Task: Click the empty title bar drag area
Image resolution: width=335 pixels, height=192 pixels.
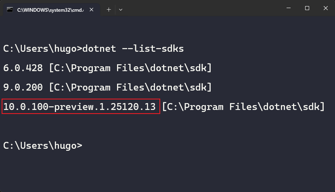Action: point(202,9)
